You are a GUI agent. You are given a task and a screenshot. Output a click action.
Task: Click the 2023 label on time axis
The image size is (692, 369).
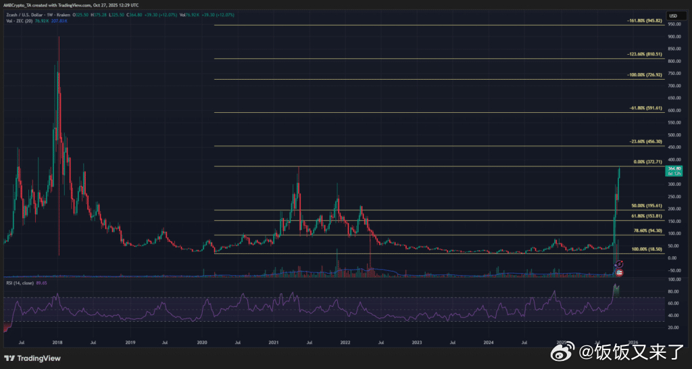(416, 343)
